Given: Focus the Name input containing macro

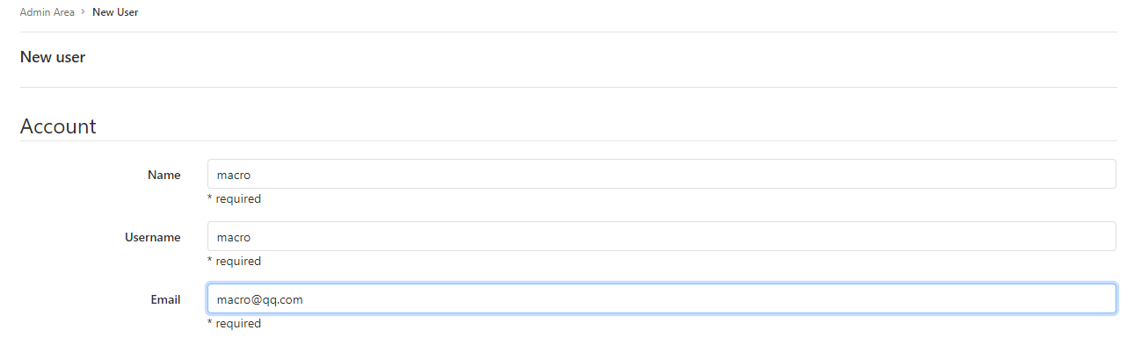Looking at the screenshot, I should point(661,174).
